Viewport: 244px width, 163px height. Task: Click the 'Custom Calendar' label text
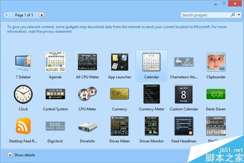click(184, 109)
